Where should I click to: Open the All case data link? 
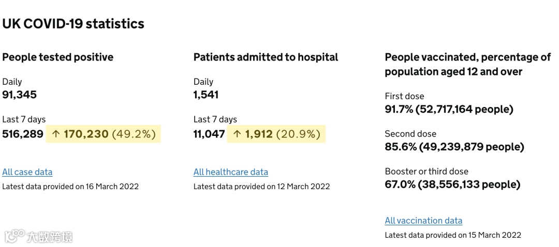27,172
